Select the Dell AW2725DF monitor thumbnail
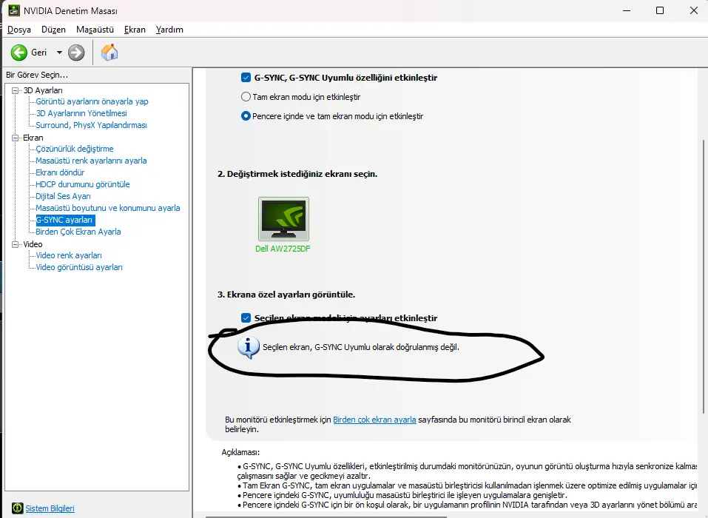This screenshot has width=708, height=518. coord(283,219)
